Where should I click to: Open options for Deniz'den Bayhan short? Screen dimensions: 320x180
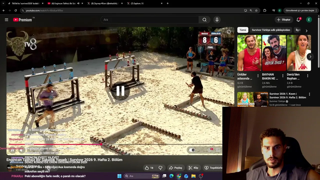click(307, 76)
